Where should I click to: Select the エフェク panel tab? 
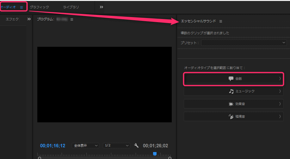tap(12, 19)
